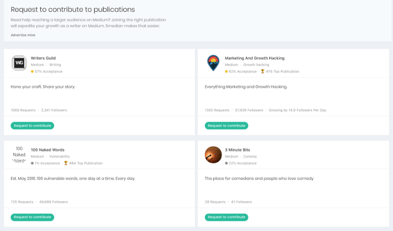
Task: Open the Advertise mine link
Action: pyautogui.click(x=23, y=35)
